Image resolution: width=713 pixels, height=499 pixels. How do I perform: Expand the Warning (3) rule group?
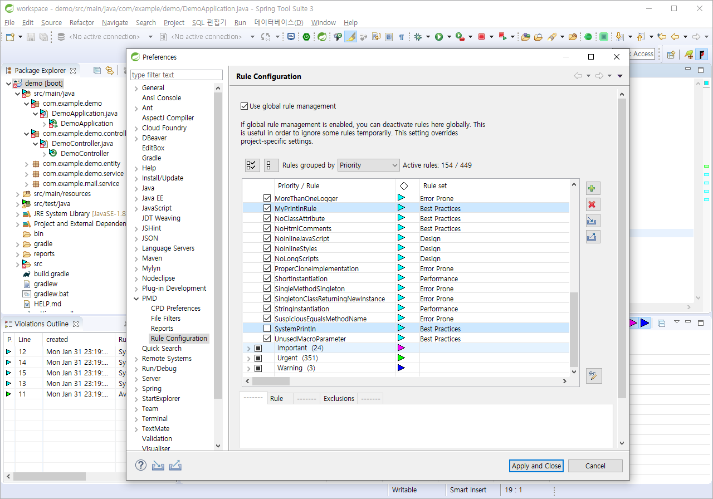(x=248, y=368)
